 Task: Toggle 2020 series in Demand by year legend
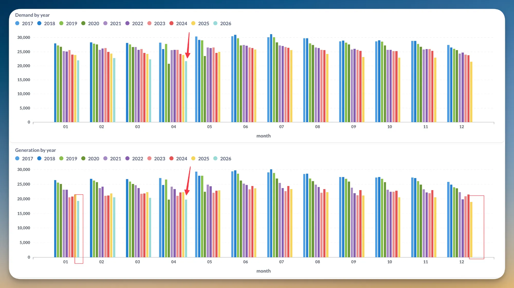[90, 23]
